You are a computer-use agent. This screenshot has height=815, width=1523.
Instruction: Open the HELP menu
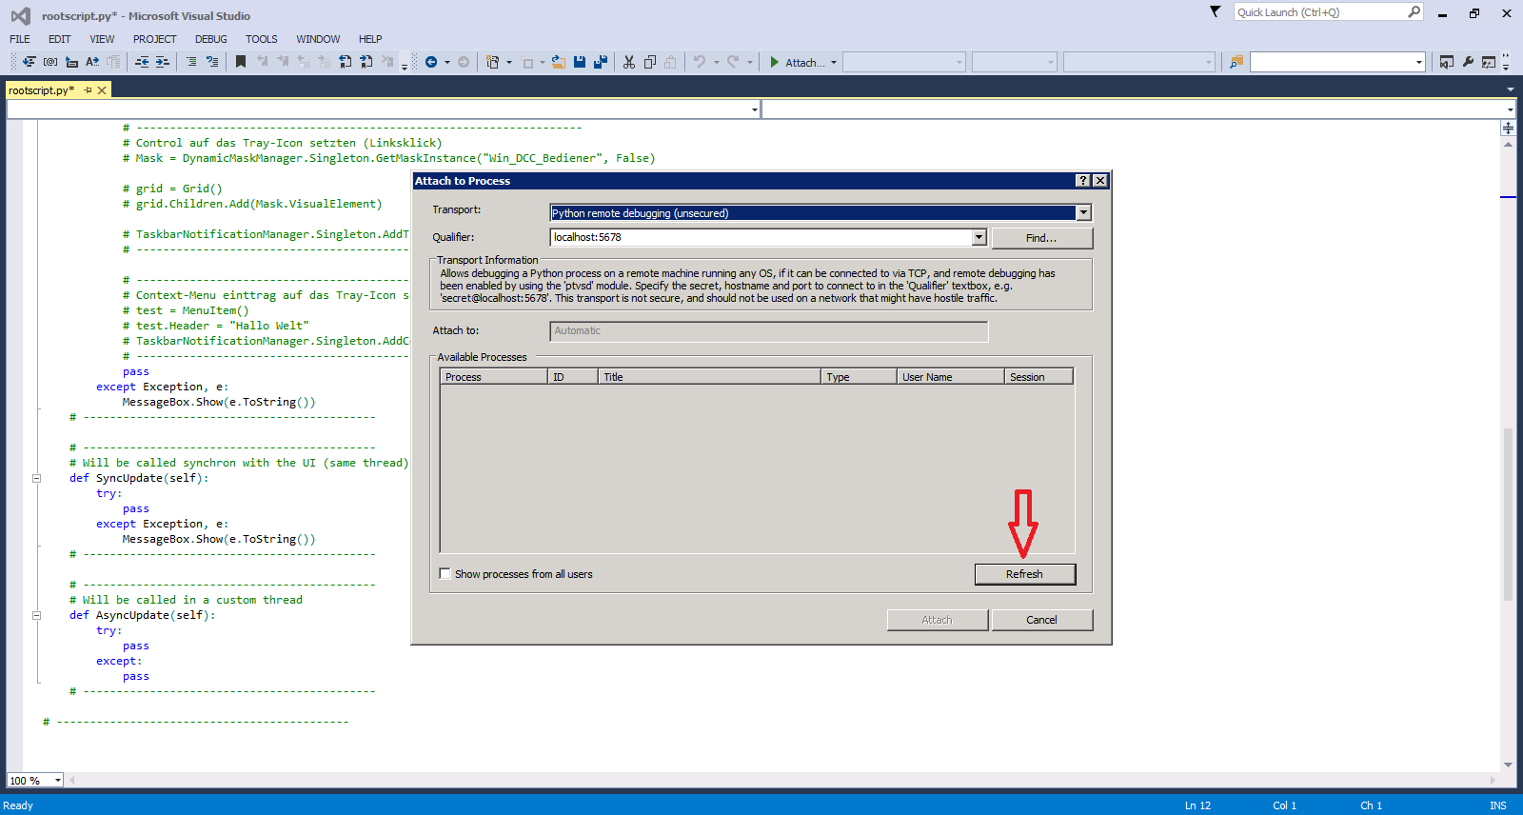coord(370,39)
